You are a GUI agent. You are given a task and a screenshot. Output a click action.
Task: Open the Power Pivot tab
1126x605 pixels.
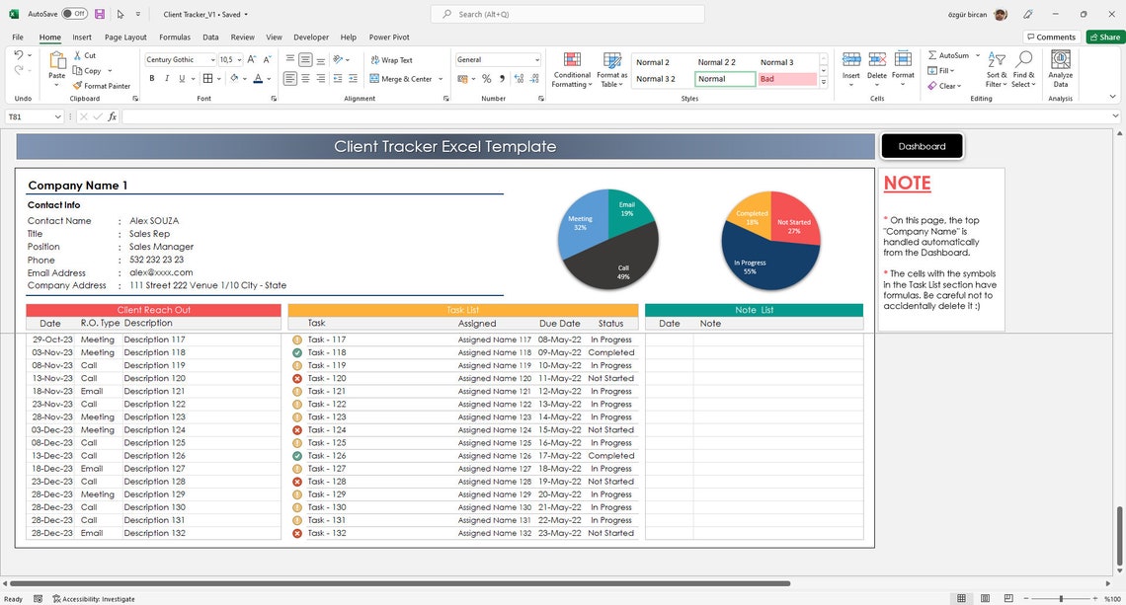pos(388,37)
